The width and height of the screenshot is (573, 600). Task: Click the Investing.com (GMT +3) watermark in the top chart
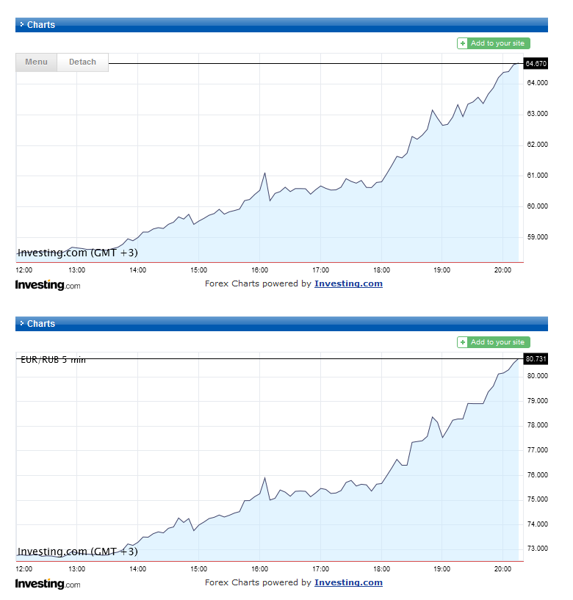77,253
